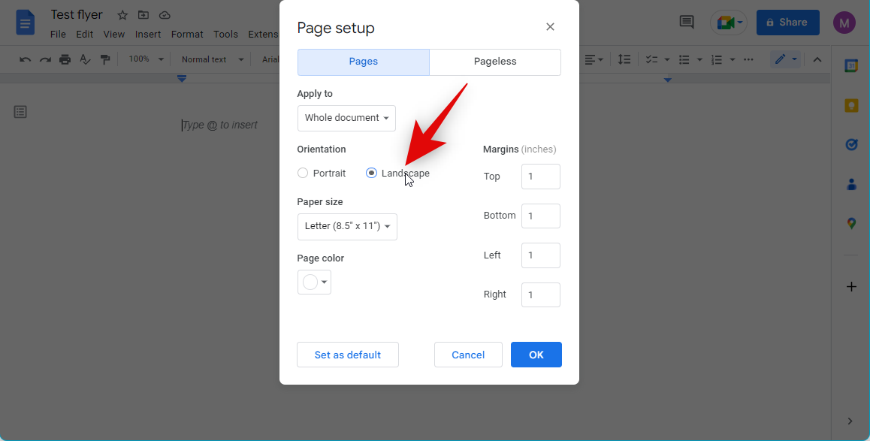Click the undo arrow in toolbar
This screenshot has width=870, height=441.
26,59
